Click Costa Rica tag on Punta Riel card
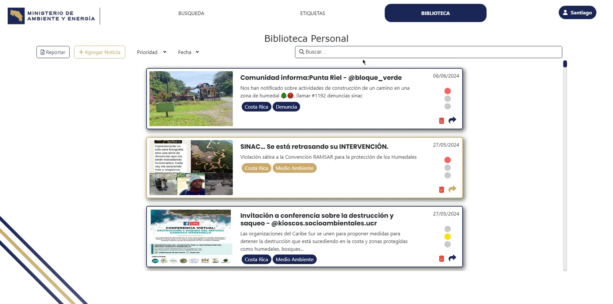This screenshot has height=304, width=613. pyautogui.click(x=256, y=107)
